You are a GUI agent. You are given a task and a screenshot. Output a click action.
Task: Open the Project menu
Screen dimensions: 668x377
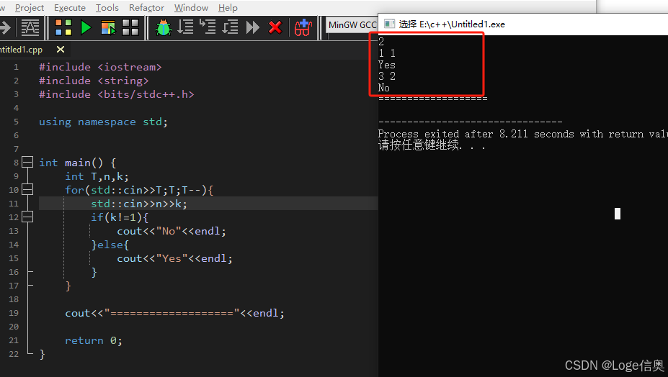tap(30, 8)
